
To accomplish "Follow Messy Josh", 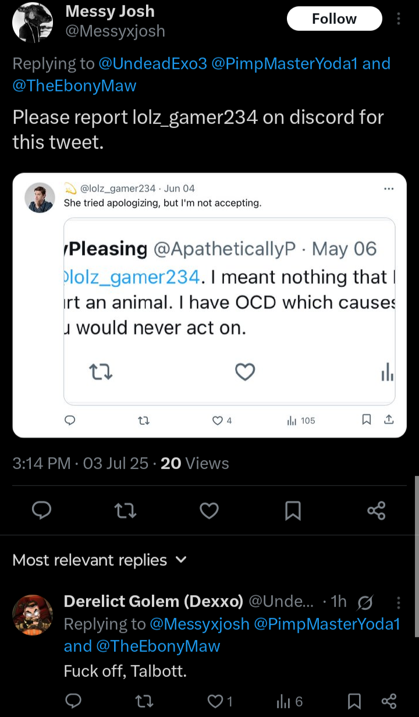I will pyautogui.click(x=335, y=19).
